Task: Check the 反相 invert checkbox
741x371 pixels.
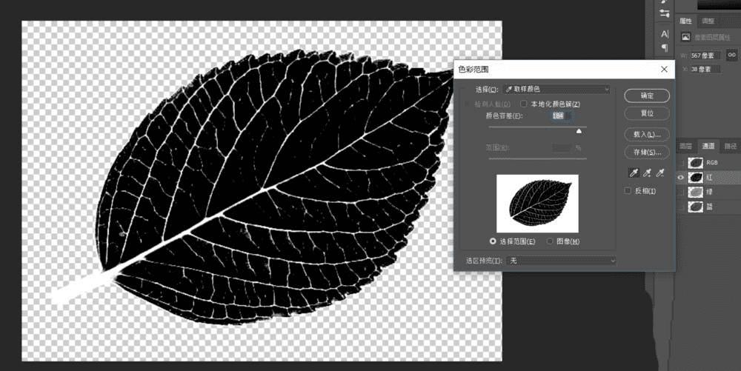Action: point(628,191)
